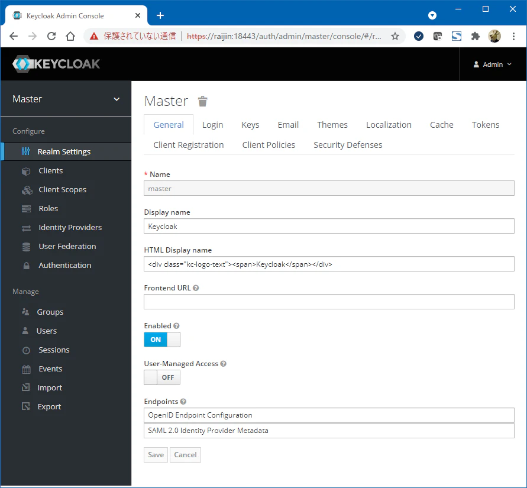Open the browser profile avatar
The width and height of the screenshot is (527, 488).
pos(494,36)
